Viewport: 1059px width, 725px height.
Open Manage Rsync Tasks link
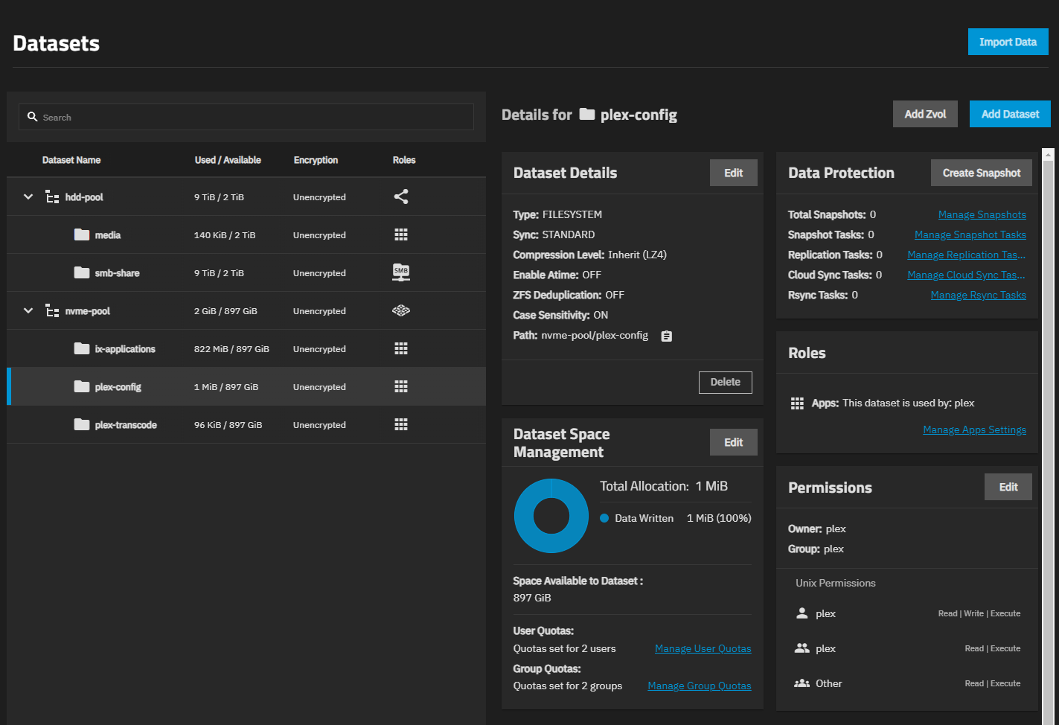click(x=978, y=295)
